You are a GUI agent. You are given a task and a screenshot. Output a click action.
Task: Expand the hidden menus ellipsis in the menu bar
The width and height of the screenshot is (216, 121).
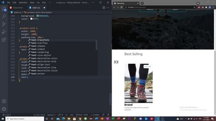[x=50, y=2]
